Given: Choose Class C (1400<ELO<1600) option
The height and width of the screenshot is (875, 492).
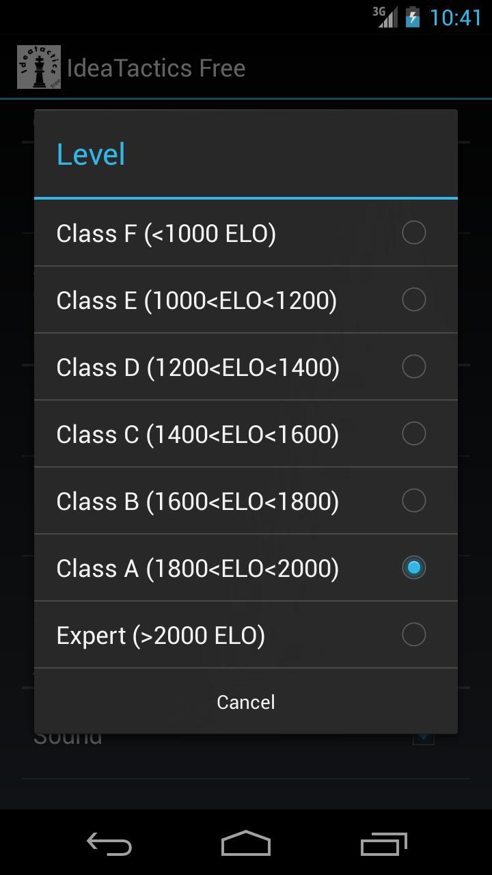Looking at the screenshot, I should [x=197, y=434].
